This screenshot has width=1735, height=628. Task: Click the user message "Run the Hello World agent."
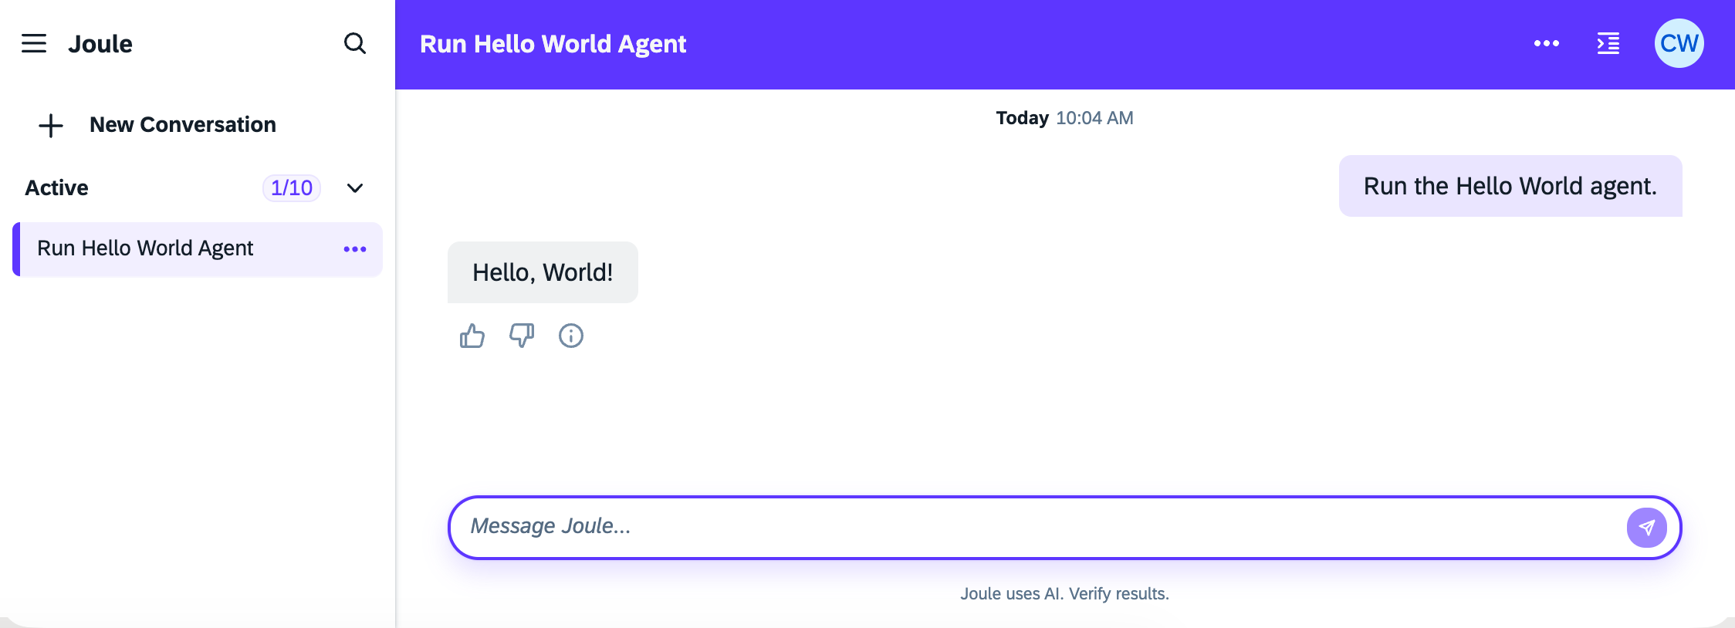click(1510, 186)
